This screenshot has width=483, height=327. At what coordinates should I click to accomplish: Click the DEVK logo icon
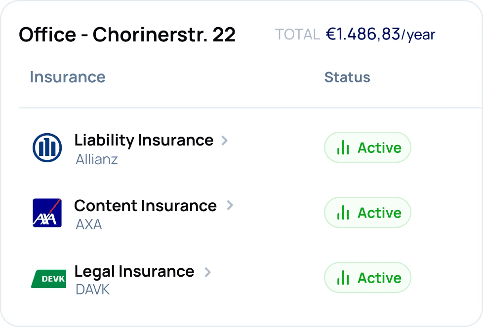[x=49, y=279]
